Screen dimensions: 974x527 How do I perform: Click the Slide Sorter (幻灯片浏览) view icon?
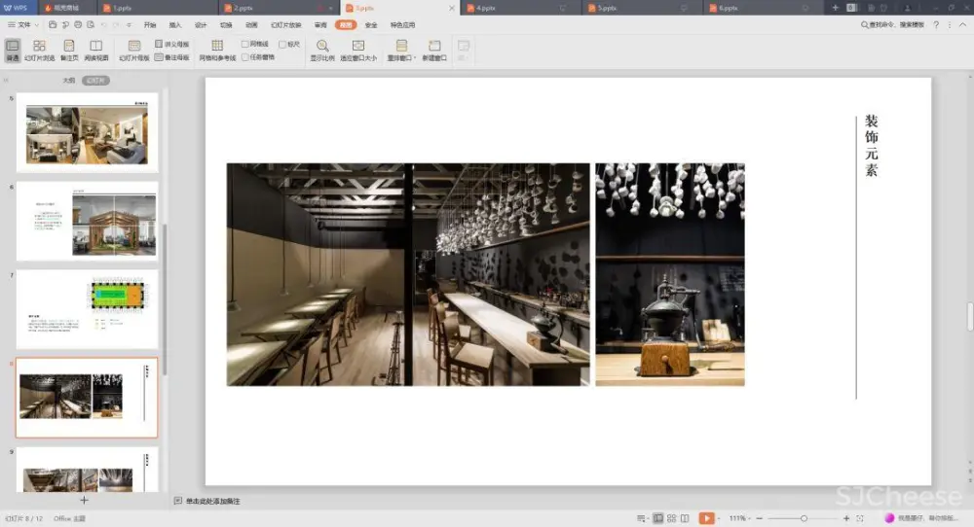[39, 46]
